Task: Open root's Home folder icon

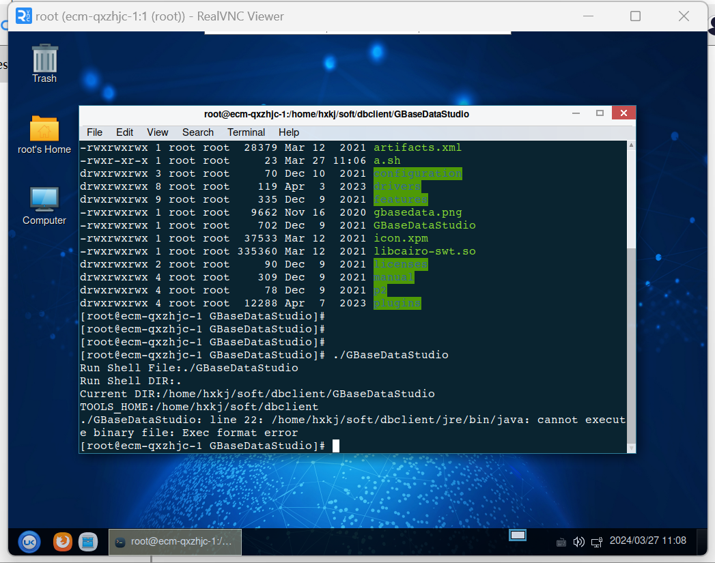Action: coord(44,135)
